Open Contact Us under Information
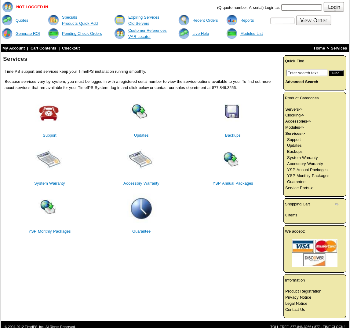Screen dimensions: 350x328 point(295,310)
